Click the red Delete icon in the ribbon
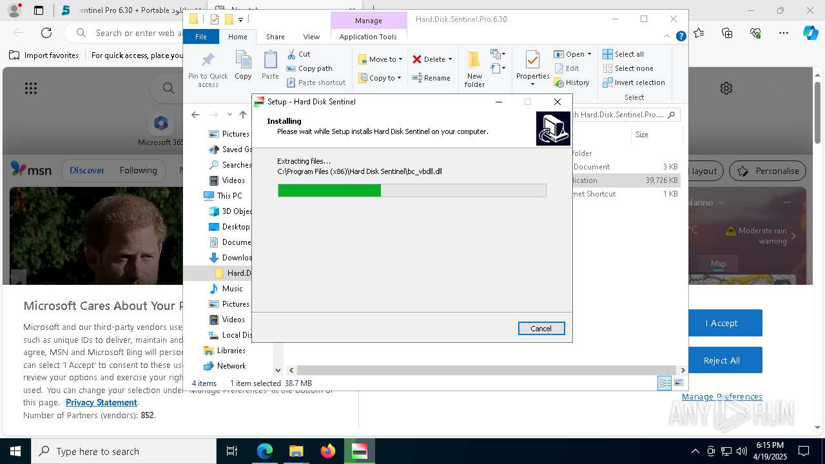825x464 pixels. (x=417, y=59)
